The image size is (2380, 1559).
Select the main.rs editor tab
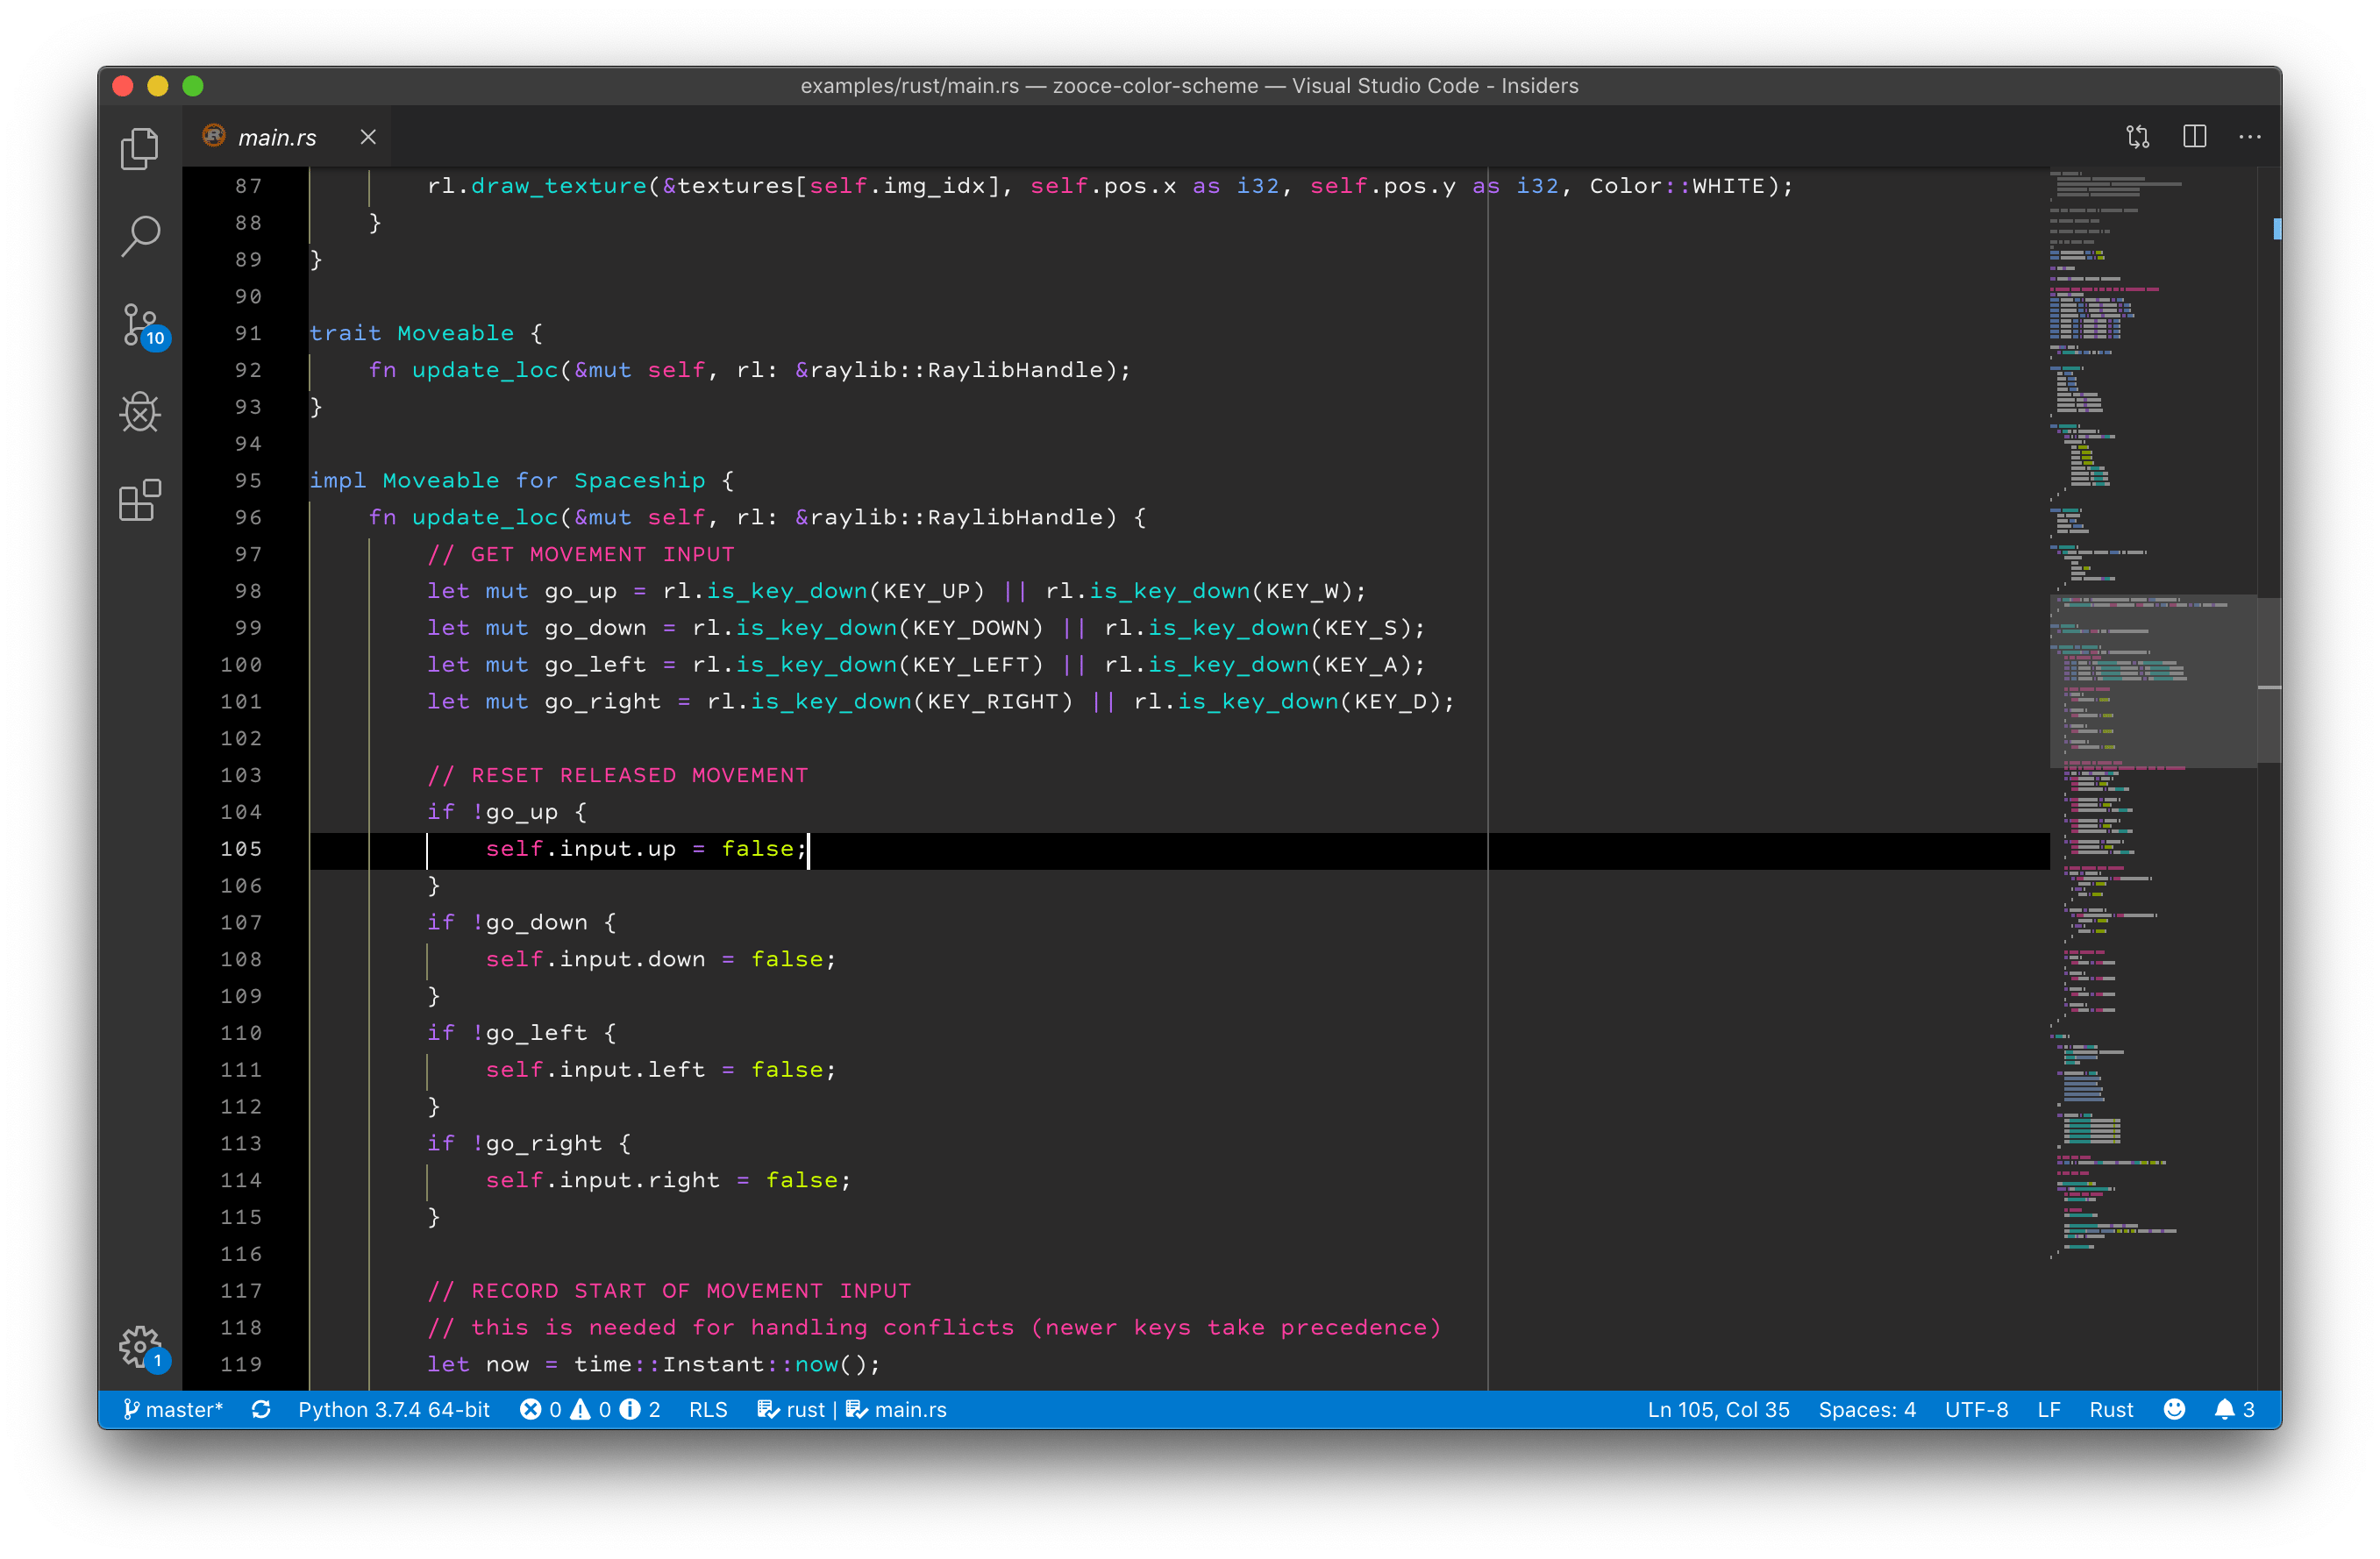(276, 138)
